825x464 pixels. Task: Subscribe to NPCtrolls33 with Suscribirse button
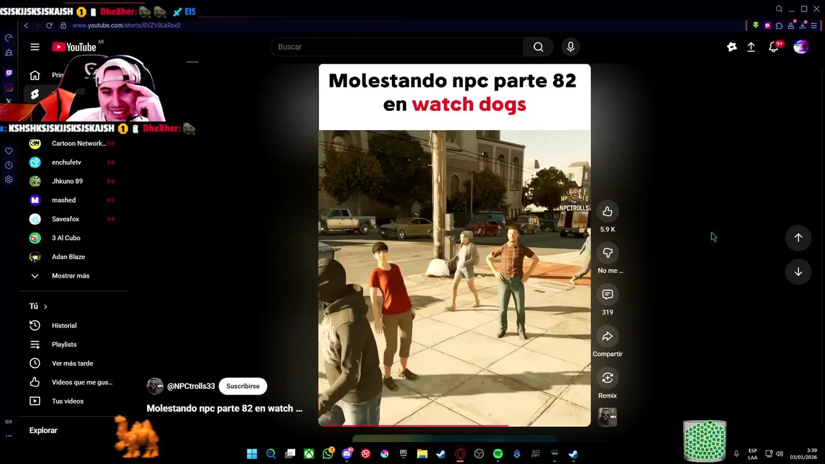(243, 386)
